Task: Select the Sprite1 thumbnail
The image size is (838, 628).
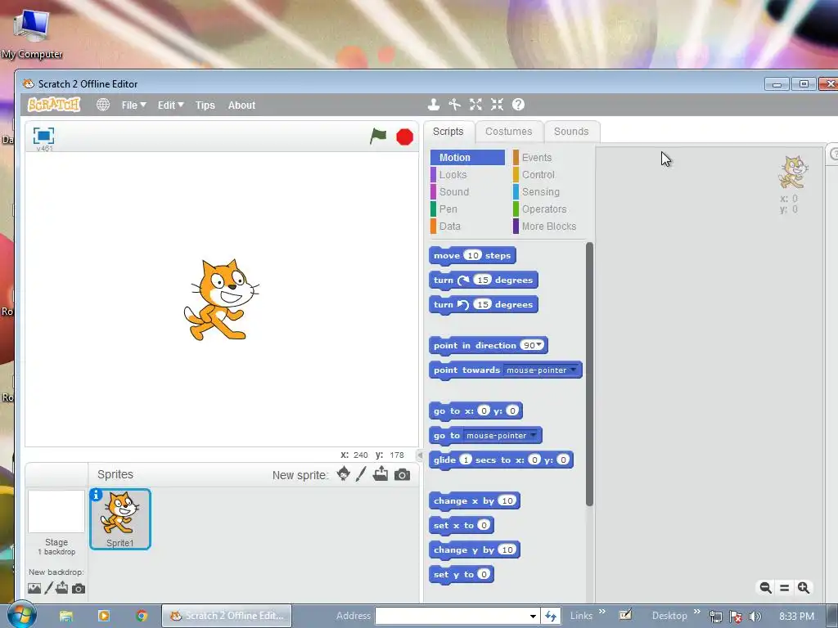Action: (x=120, y=519)
